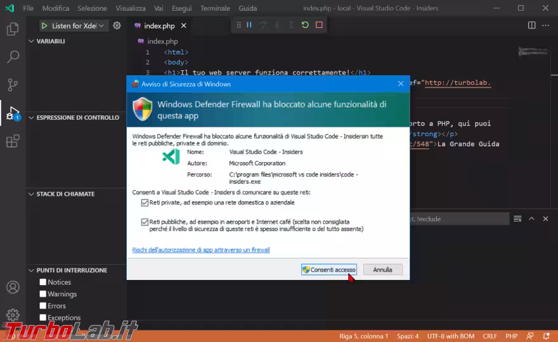The width and height of the screenshot is (558, 342).
Task: Open launch.json via the debug gear icon
Action: coord(117,25)
